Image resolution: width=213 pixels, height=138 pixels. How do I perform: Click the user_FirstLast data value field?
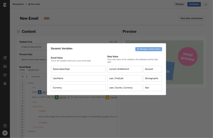125,78
